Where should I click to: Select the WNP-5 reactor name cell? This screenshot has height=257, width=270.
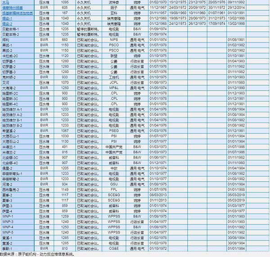point(8,232)
